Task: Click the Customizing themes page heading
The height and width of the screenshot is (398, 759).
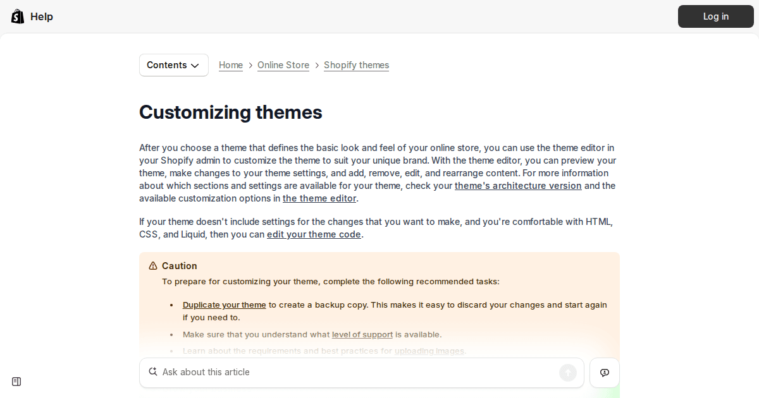Action: 230,112
